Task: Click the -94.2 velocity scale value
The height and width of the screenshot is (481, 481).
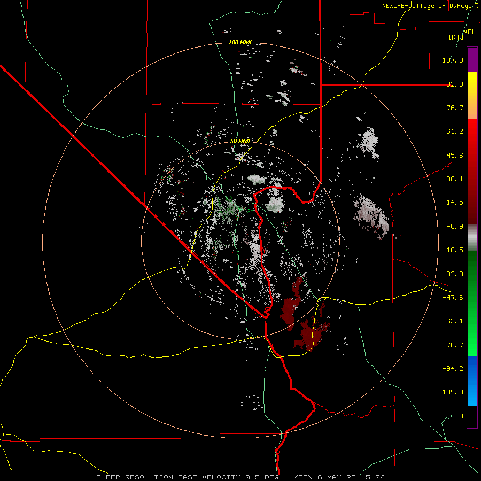Action: pyautogui.click(x=453, y=369)
